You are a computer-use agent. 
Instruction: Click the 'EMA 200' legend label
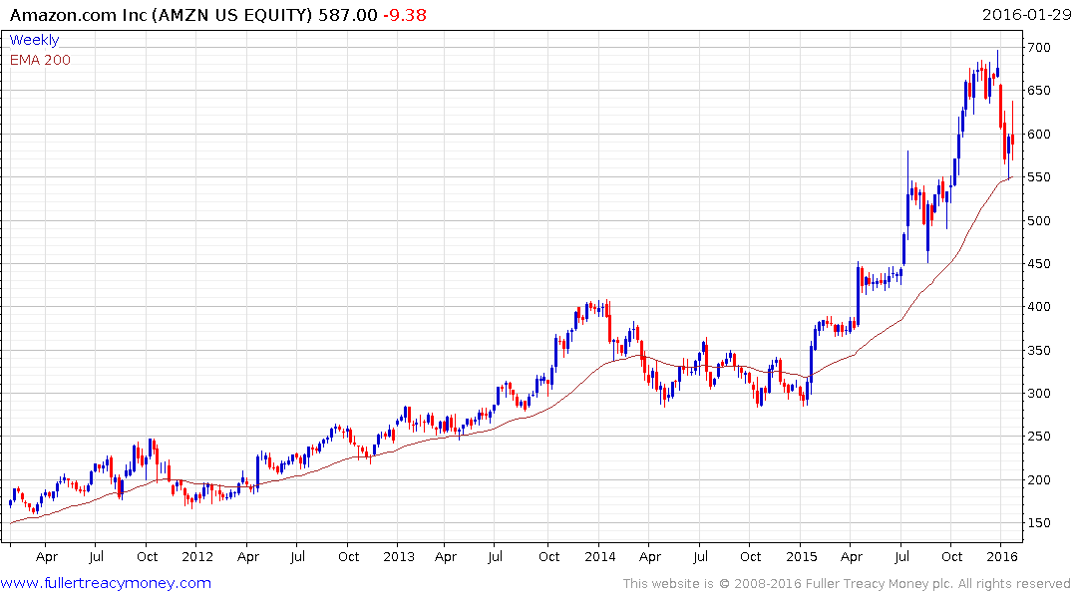40,60
